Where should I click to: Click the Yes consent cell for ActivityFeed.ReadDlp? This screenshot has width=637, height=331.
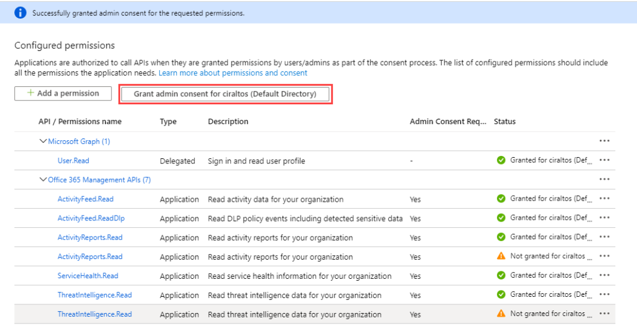click(415, 218)
